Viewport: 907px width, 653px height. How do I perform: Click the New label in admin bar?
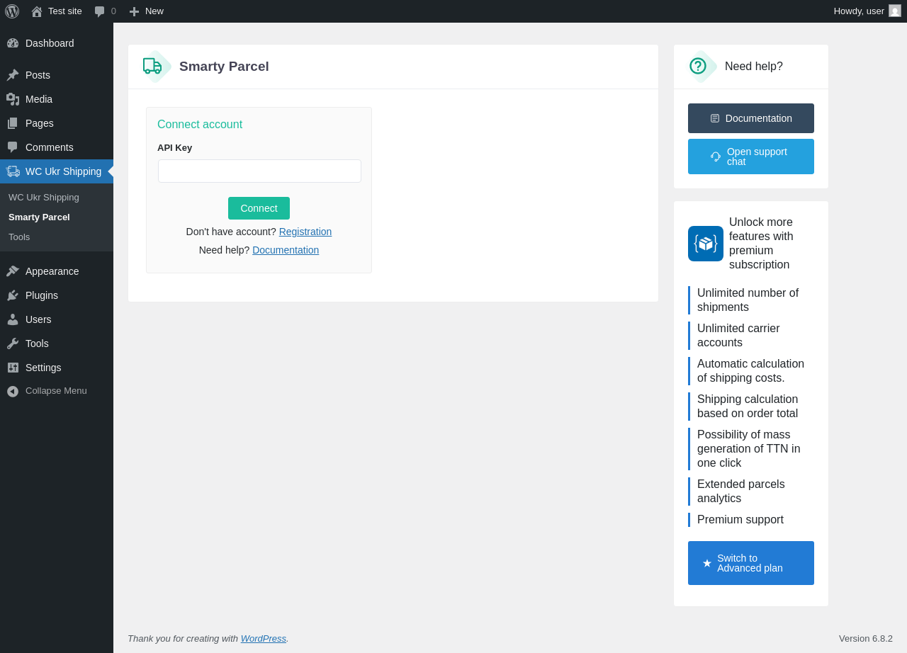coord(154,11)
